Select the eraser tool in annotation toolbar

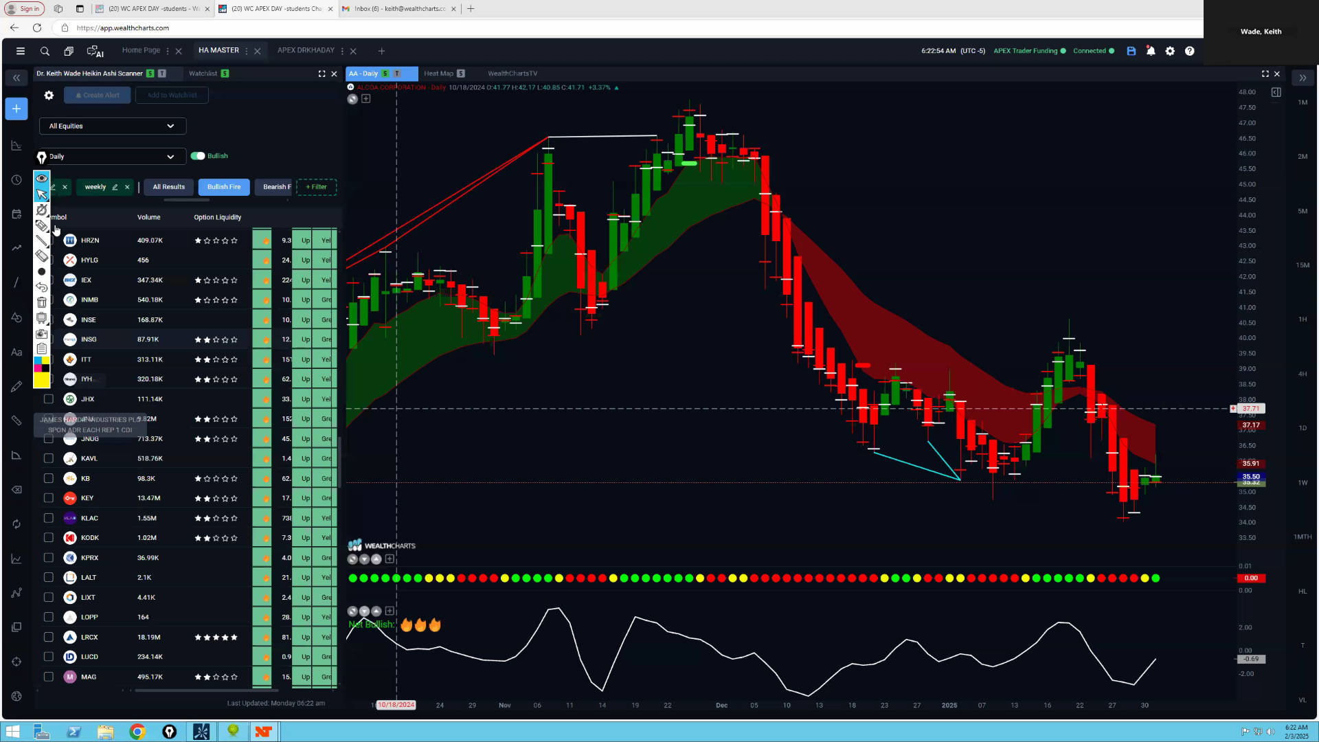click(42, 256)
